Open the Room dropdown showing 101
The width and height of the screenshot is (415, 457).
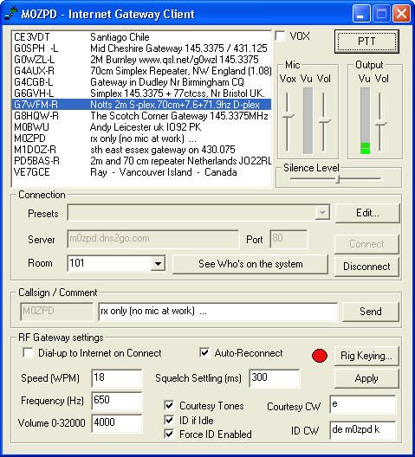tap(158, 264)
